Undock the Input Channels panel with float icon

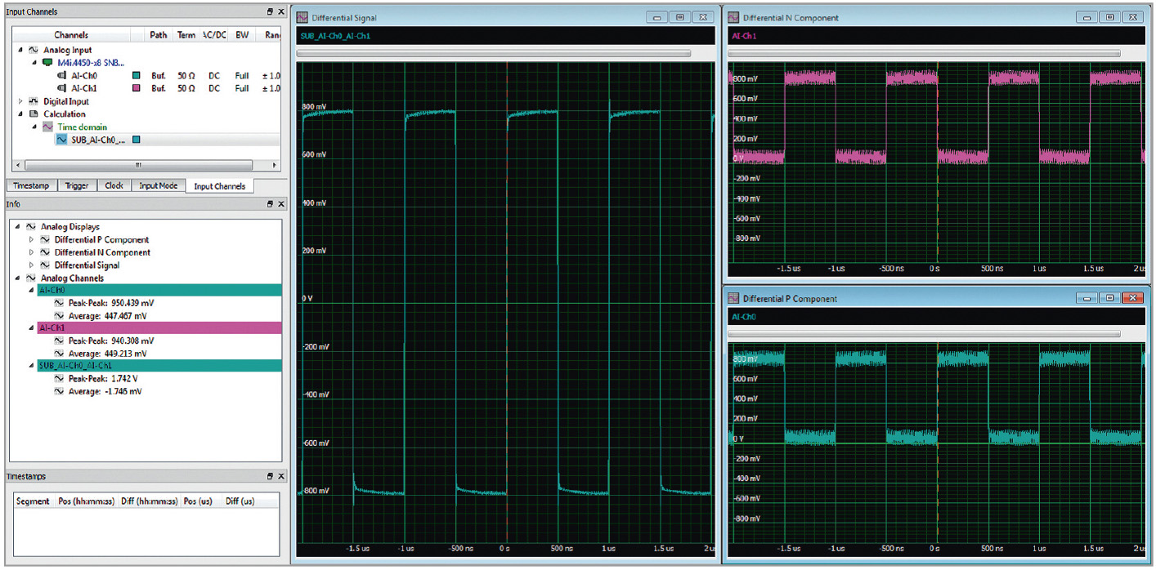point(270,12)
